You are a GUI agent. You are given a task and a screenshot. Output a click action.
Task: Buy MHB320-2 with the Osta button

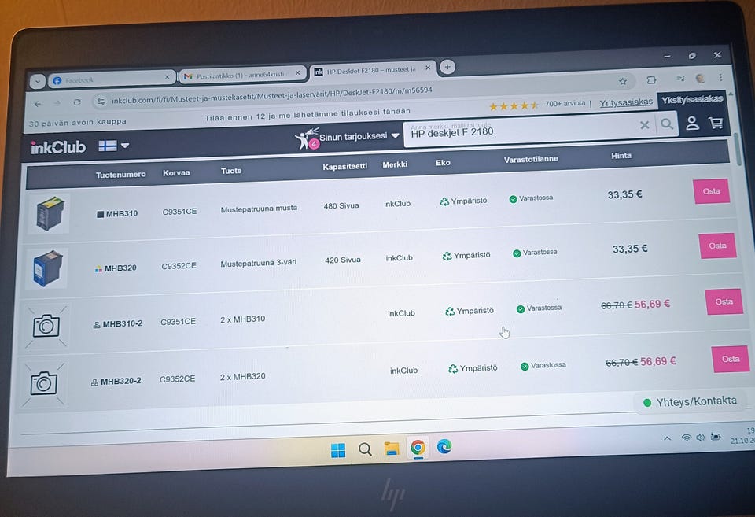click(731, 359)
